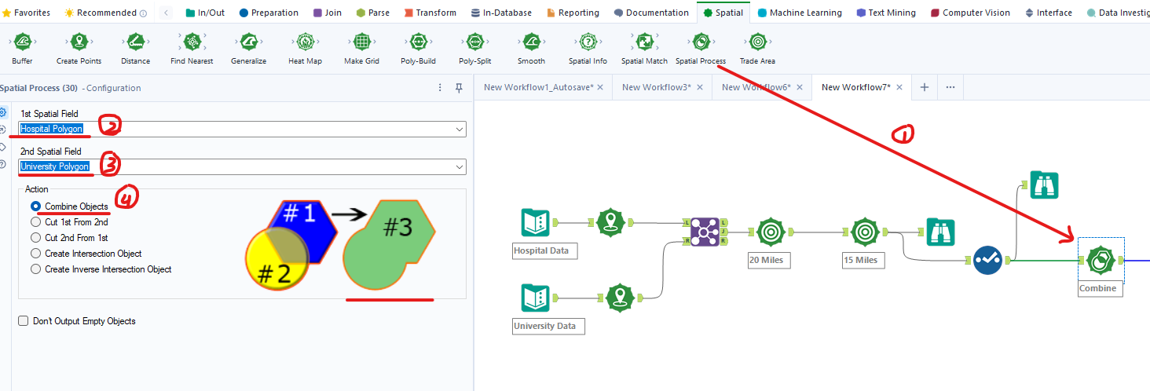Close the New Workflow3 tab
This screenshot has width=1150, height=391.
[x=700, y=87]
